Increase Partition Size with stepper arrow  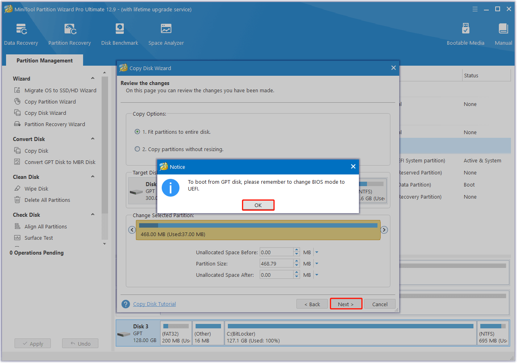pyautogui.click(x=297, y=261)
